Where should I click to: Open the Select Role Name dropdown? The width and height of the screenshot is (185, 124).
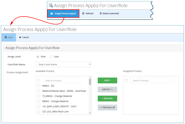(x=64, y=64)
